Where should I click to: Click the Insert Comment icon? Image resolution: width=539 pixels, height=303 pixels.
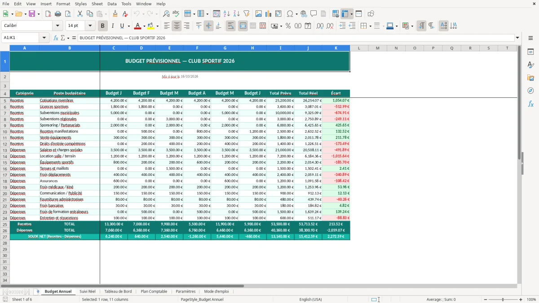coord(314,14)
